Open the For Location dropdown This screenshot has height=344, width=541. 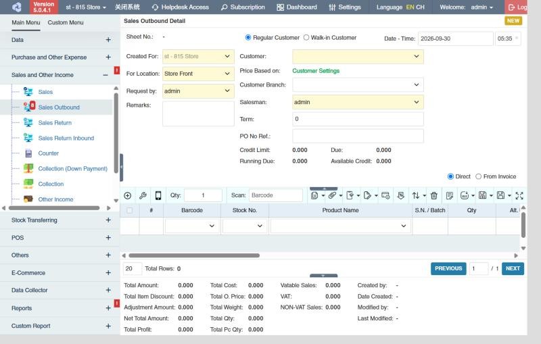point(198,74)
